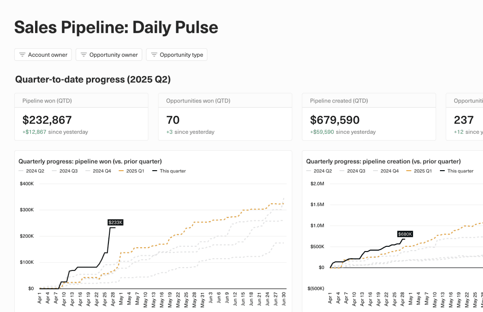Viewport: 483px width, 312px height.
Task: Select the Opportunities won (QTD) KPI card
Action: pos(225,116)
